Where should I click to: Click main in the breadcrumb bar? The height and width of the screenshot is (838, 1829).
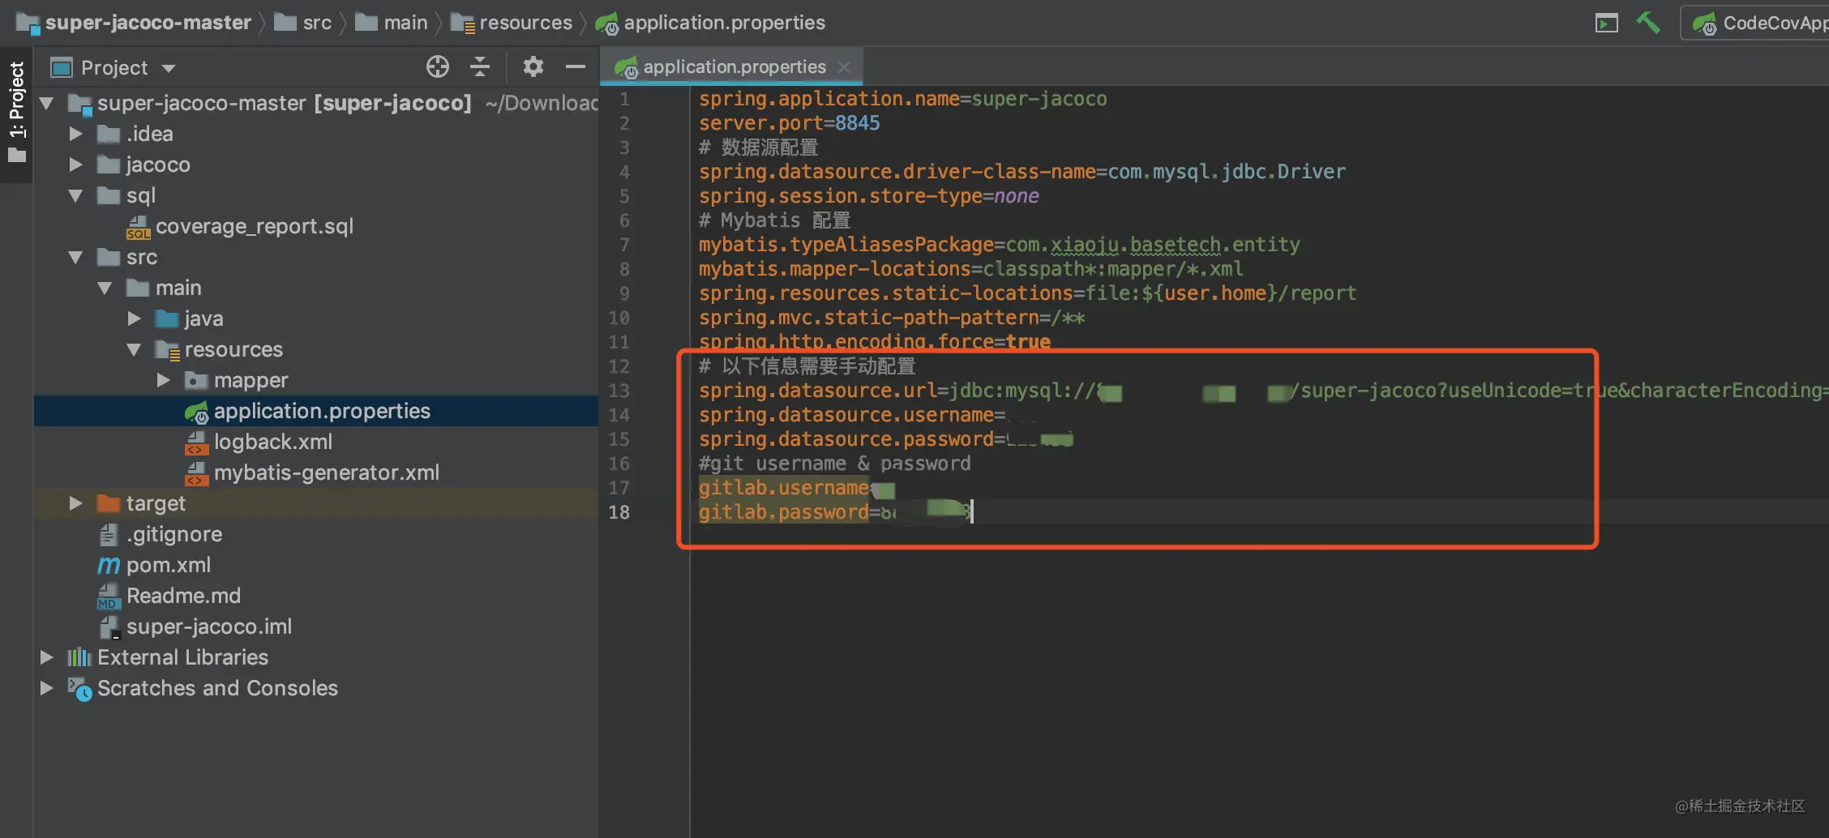tap(392, 23)
